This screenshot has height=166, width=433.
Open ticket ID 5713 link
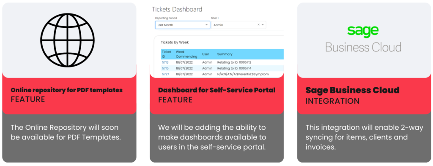pos(165,62)
